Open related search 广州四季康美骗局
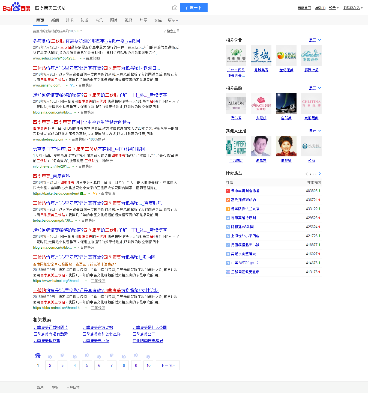This screenshot has width=368, height=393. click(x=148, y=341)
